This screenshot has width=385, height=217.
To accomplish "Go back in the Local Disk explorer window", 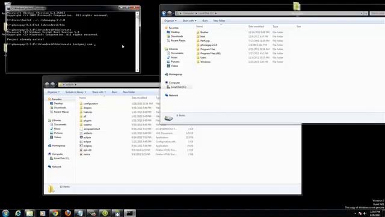I will [x=164, y=13].
